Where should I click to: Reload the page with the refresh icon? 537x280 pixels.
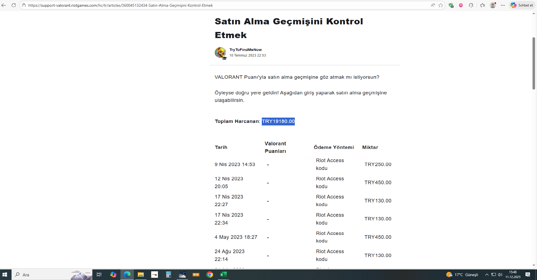click(x=13, y=5)
